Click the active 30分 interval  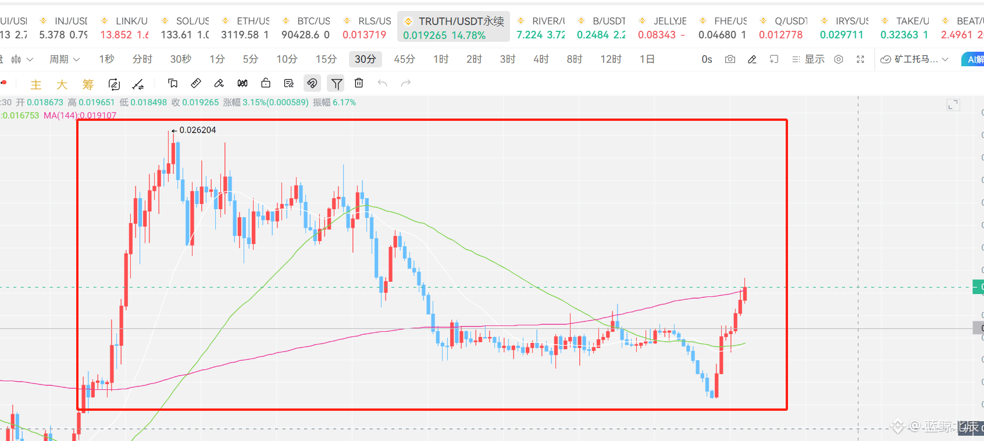tap(365, 59)
